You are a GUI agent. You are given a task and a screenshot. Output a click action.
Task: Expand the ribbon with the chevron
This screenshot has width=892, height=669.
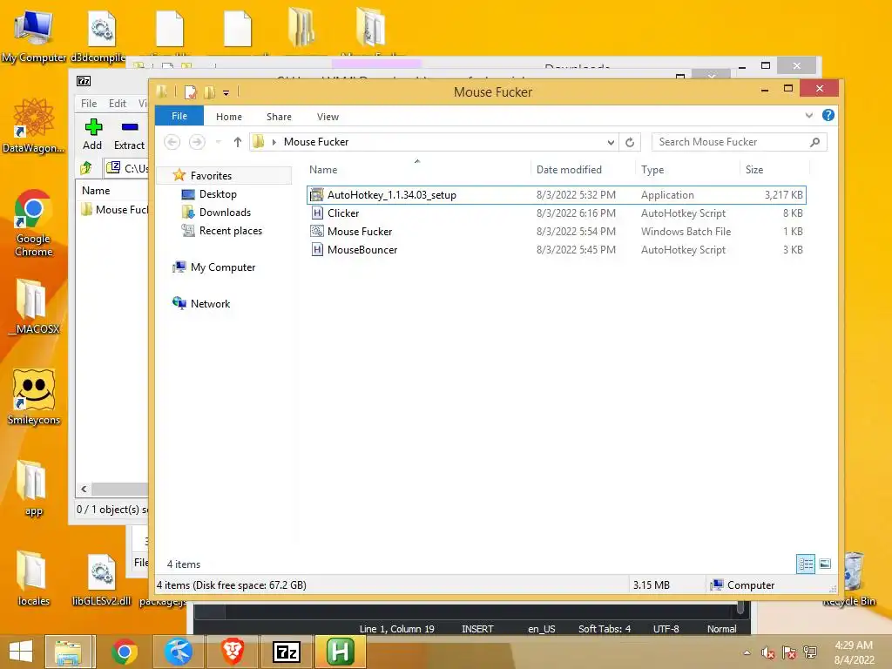click(809, 116)
